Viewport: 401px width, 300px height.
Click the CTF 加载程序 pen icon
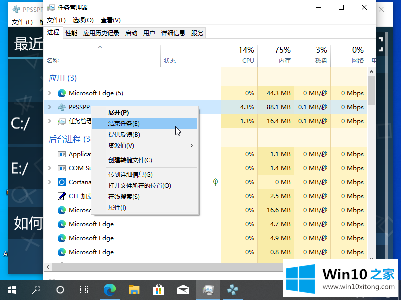(x=62, y=196)
